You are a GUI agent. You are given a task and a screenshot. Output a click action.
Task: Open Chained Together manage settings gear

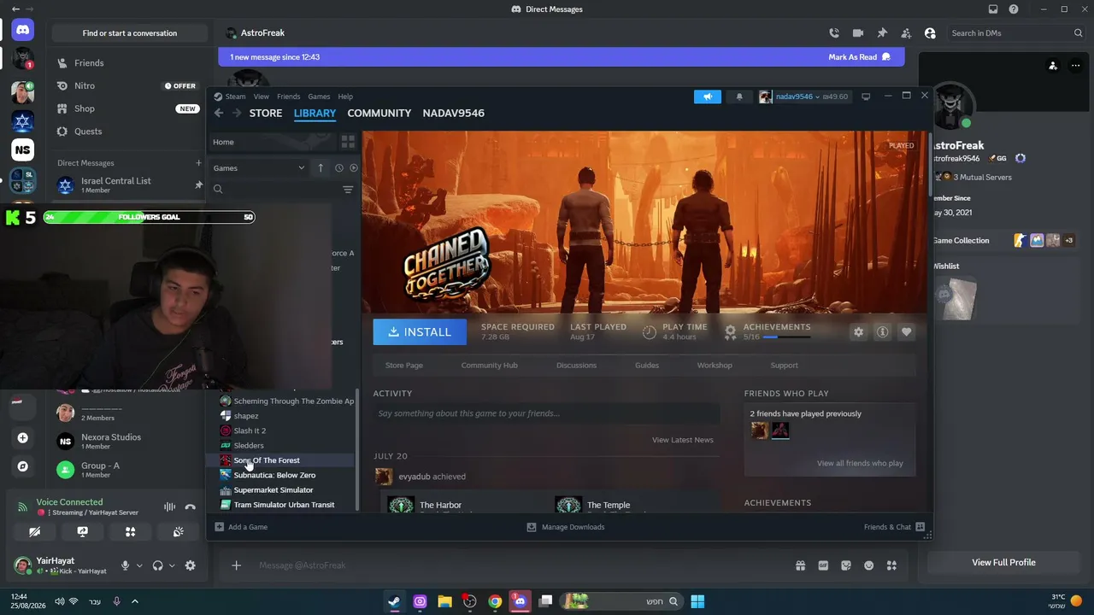(859, 332)
